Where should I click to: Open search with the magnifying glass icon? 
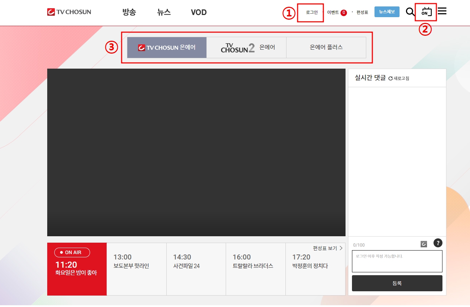pyautogui.click(x=410, y=12)
